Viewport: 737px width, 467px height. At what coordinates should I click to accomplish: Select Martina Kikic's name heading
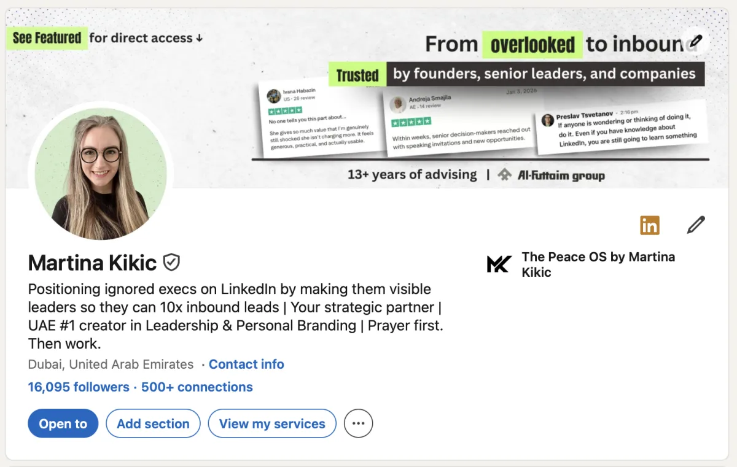[x=92, y=263]
